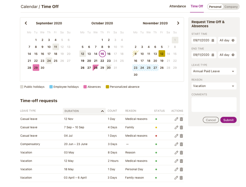Select September 24 on the calendar
This screenshot has height=187, width=246.
tap(49, 61)
